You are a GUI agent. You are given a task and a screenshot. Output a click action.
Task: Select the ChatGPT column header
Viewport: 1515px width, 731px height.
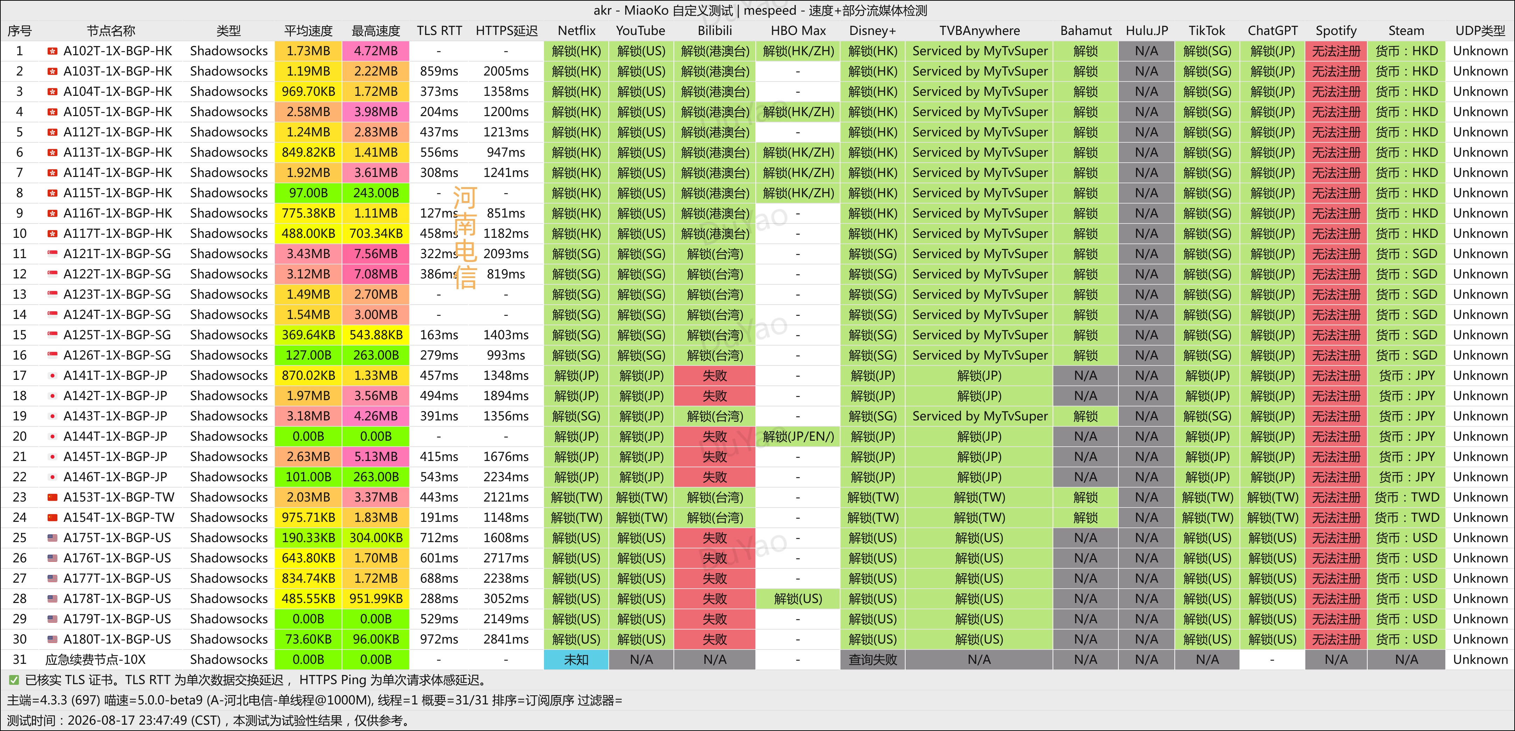pos(1272,30)
